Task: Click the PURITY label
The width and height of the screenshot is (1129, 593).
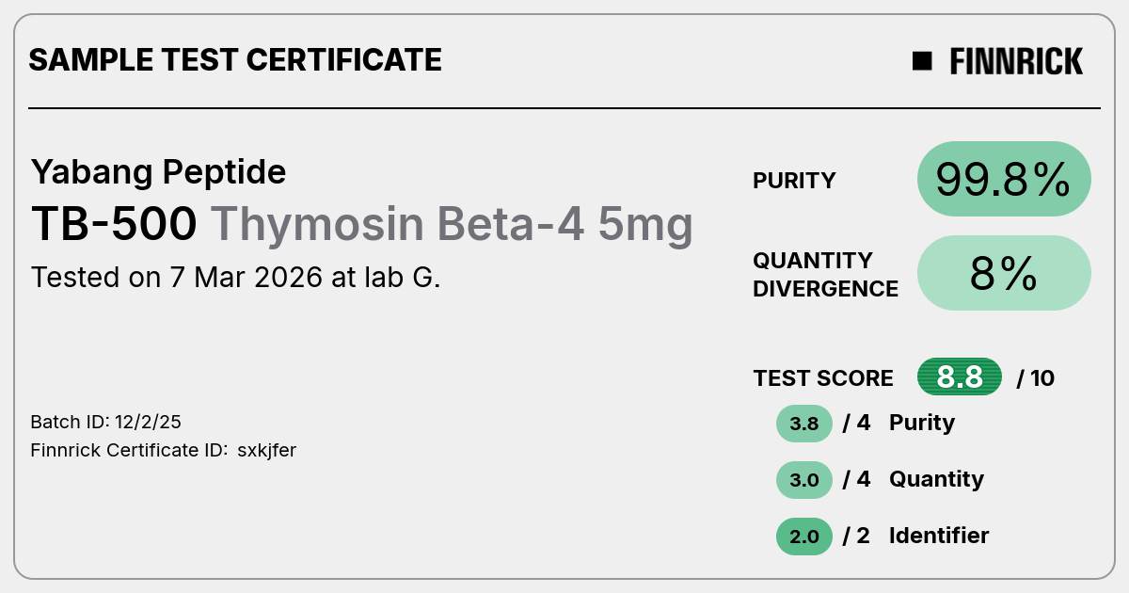Action: click(x=794, y=181)
